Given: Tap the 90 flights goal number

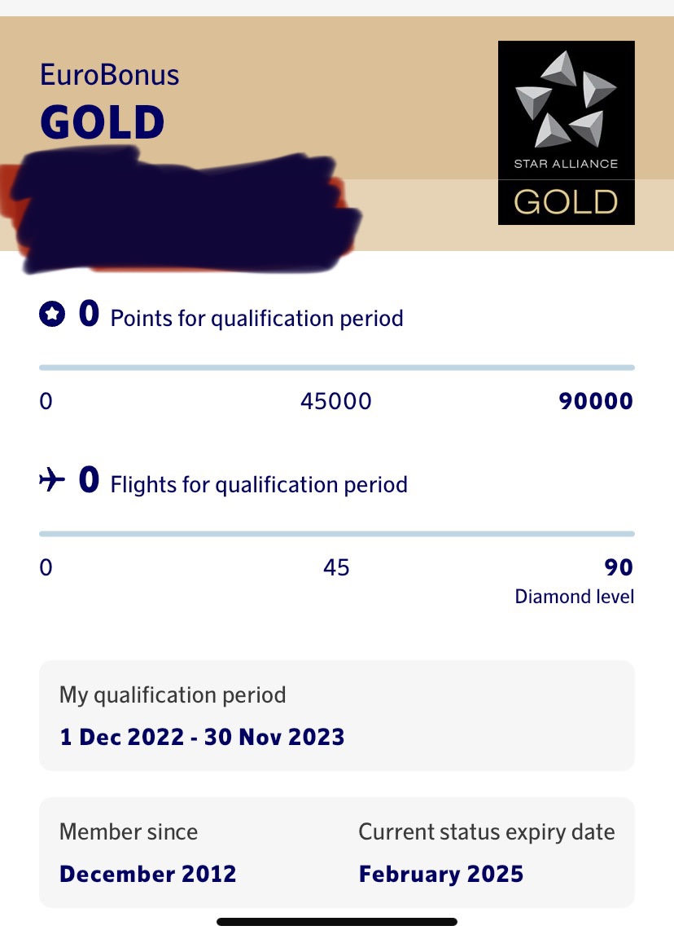Looking at the screenshot, I should tap(619, 567).
